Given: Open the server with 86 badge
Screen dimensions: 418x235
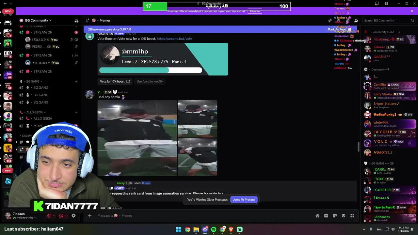Looking at the screenshot, I should click(x=8, y=75).
